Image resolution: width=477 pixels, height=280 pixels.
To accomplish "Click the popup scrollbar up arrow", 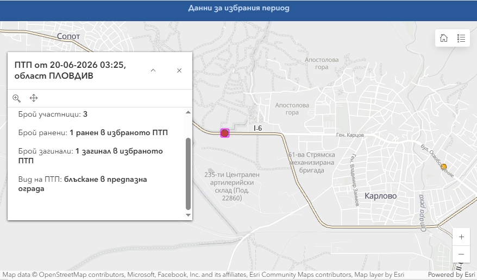I will (189, 112).
